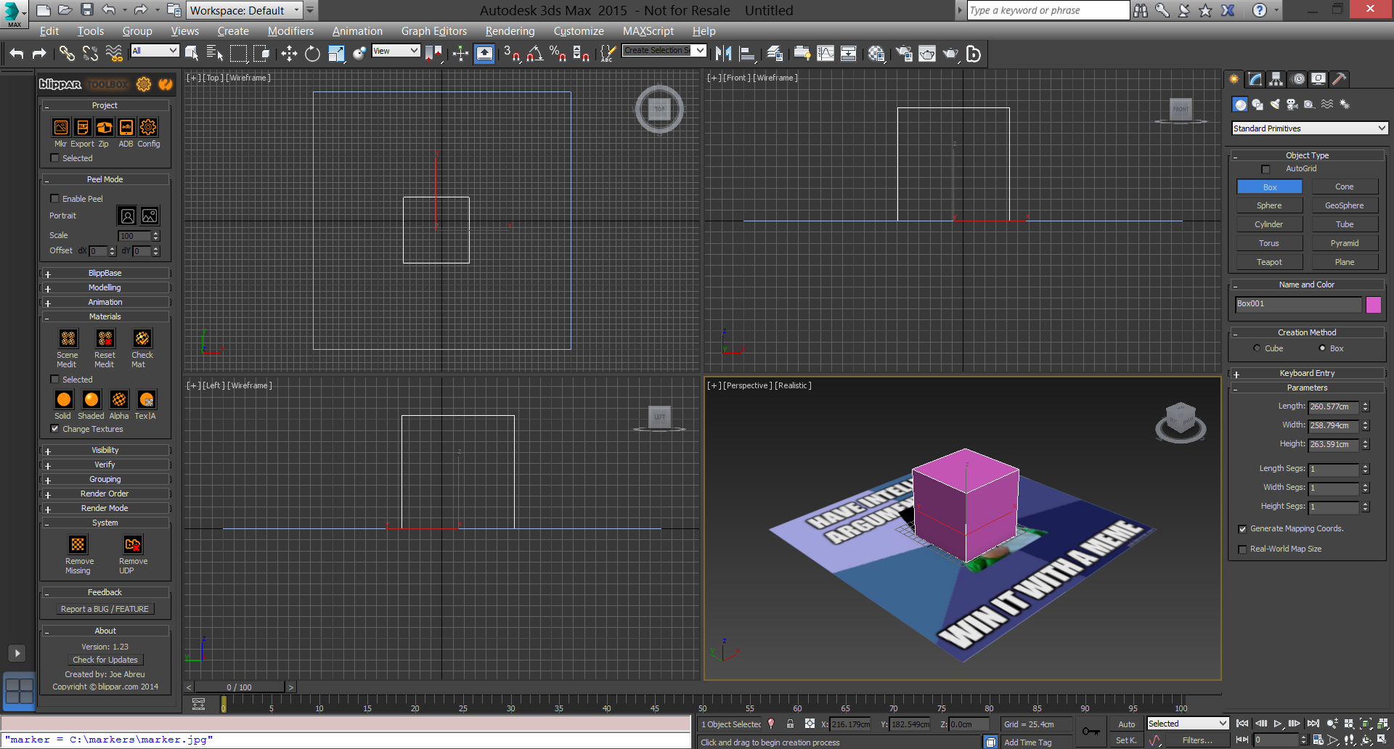1394x749 pixels.
Task: Expand the Modelling rollout
Action: click(x=105, y=287)
